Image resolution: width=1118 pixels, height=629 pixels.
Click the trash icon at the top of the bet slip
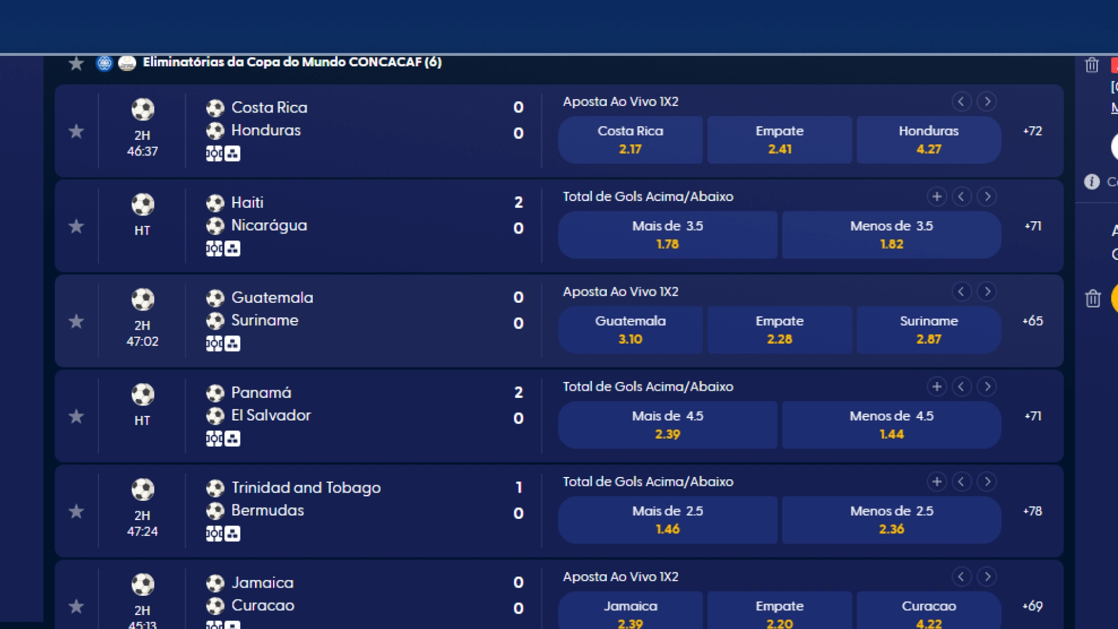(1092, 65)
